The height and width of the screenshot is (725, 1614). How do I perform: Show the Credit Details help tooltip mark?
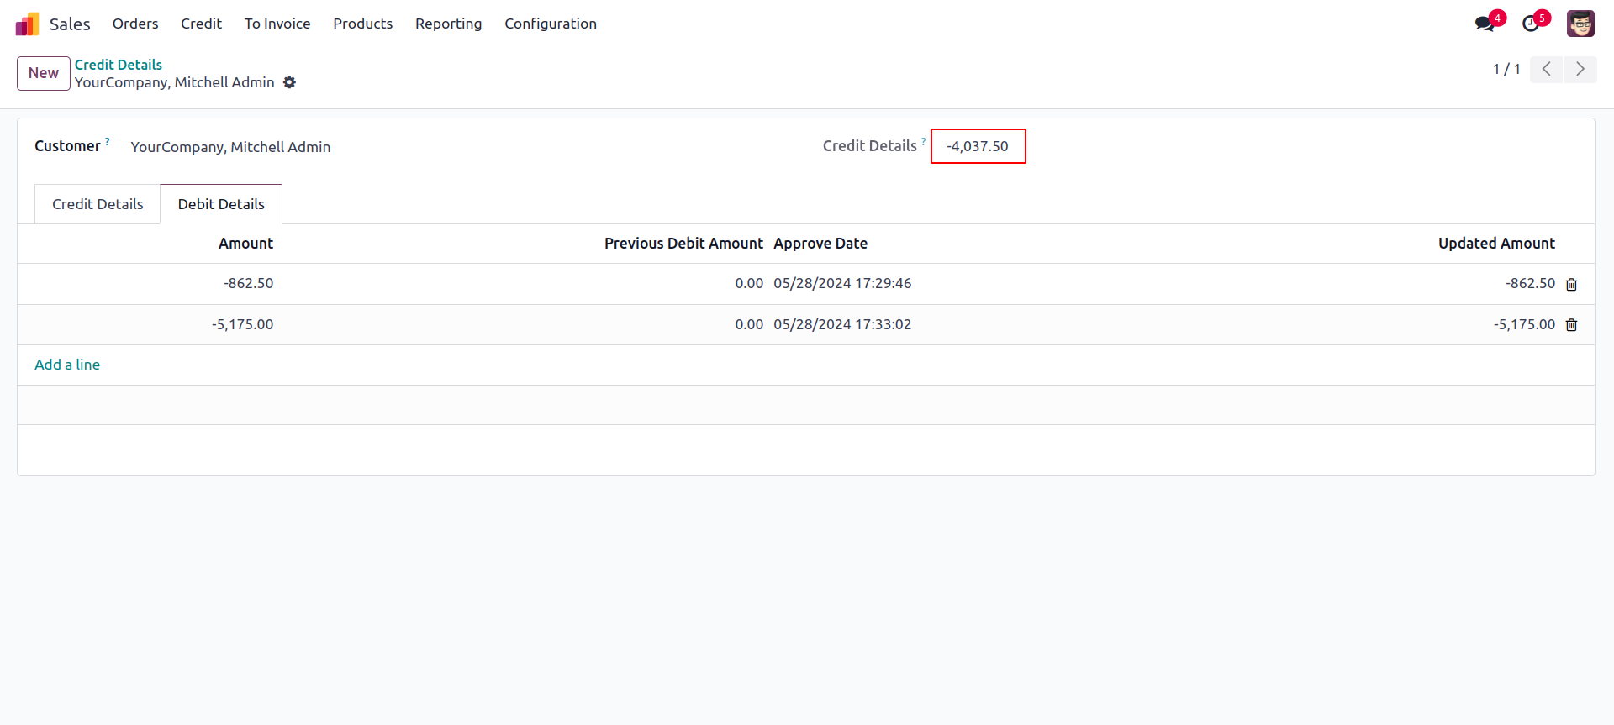click(x=923, y=141)
